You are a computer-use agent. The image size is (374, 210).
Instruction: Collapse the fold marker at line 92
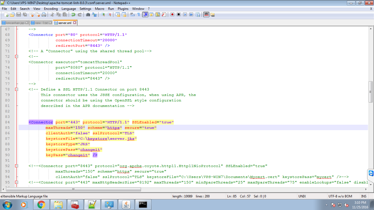click(16, 166)
